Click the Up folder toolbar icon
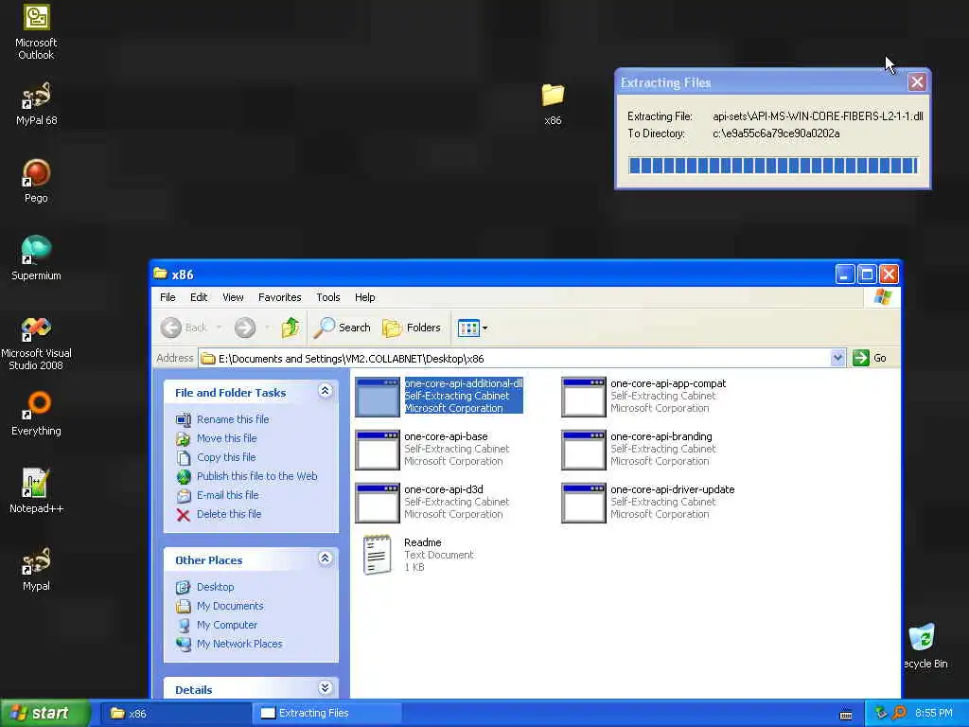Screen dimensions: 969x727 (x=290, y=328)
